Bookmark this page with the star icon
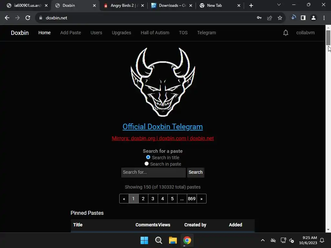The width and height of the screenshot is (331, 248). click(280, 18)
